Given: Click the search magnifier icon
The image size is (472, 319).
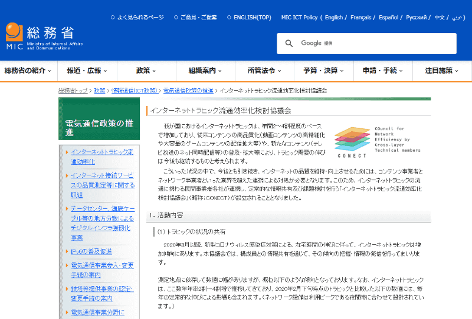Looking at the screenshot, I should [289, 43].
